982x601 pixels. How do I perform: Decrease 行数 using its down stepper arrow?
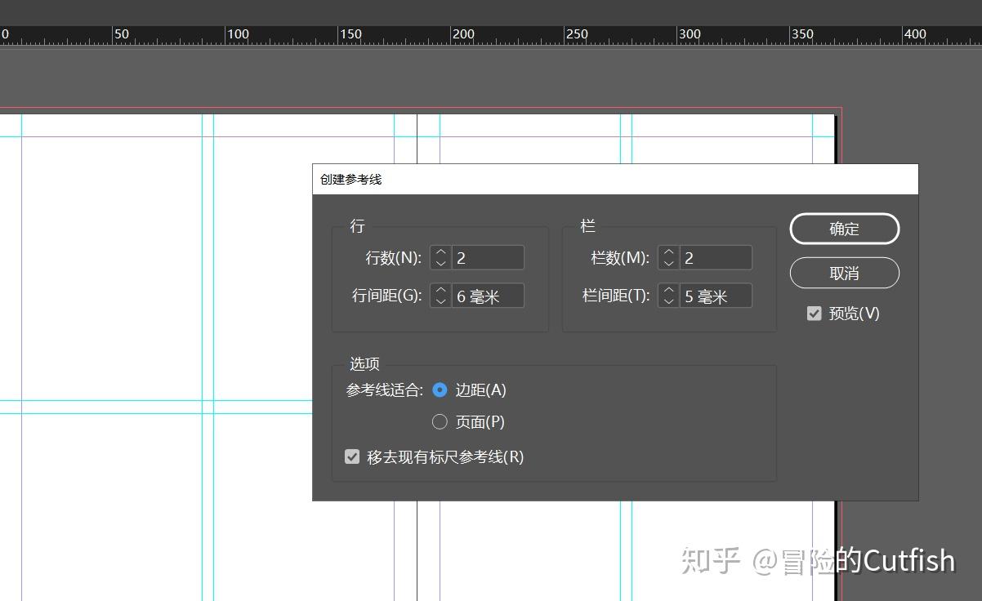point(440,262)
